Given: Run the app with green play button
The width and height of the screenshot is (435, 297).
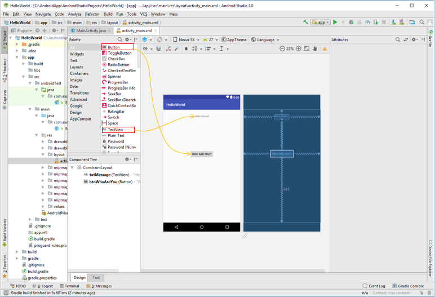Looking at the screenshot, I should coord(335,22).
